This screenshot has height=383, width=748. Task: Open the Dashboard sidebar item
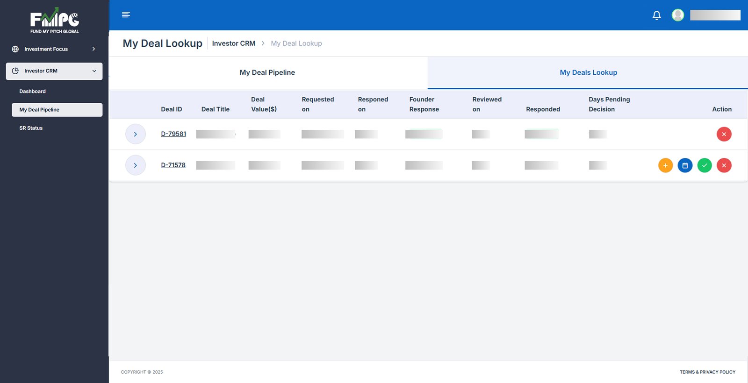tap(33, 92)
